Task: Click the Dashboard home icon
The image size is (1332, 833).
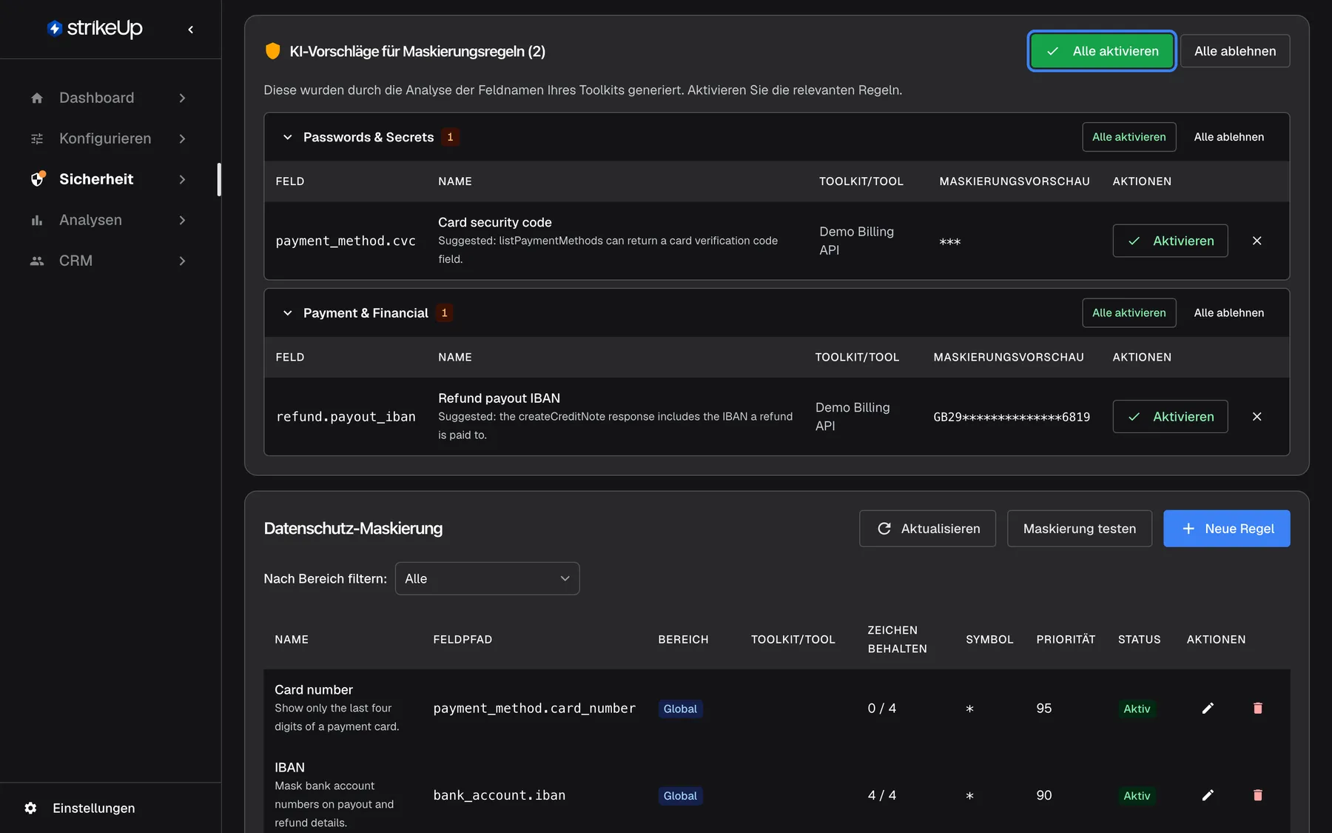Action: pyautogui.click(x=37, y=98)
